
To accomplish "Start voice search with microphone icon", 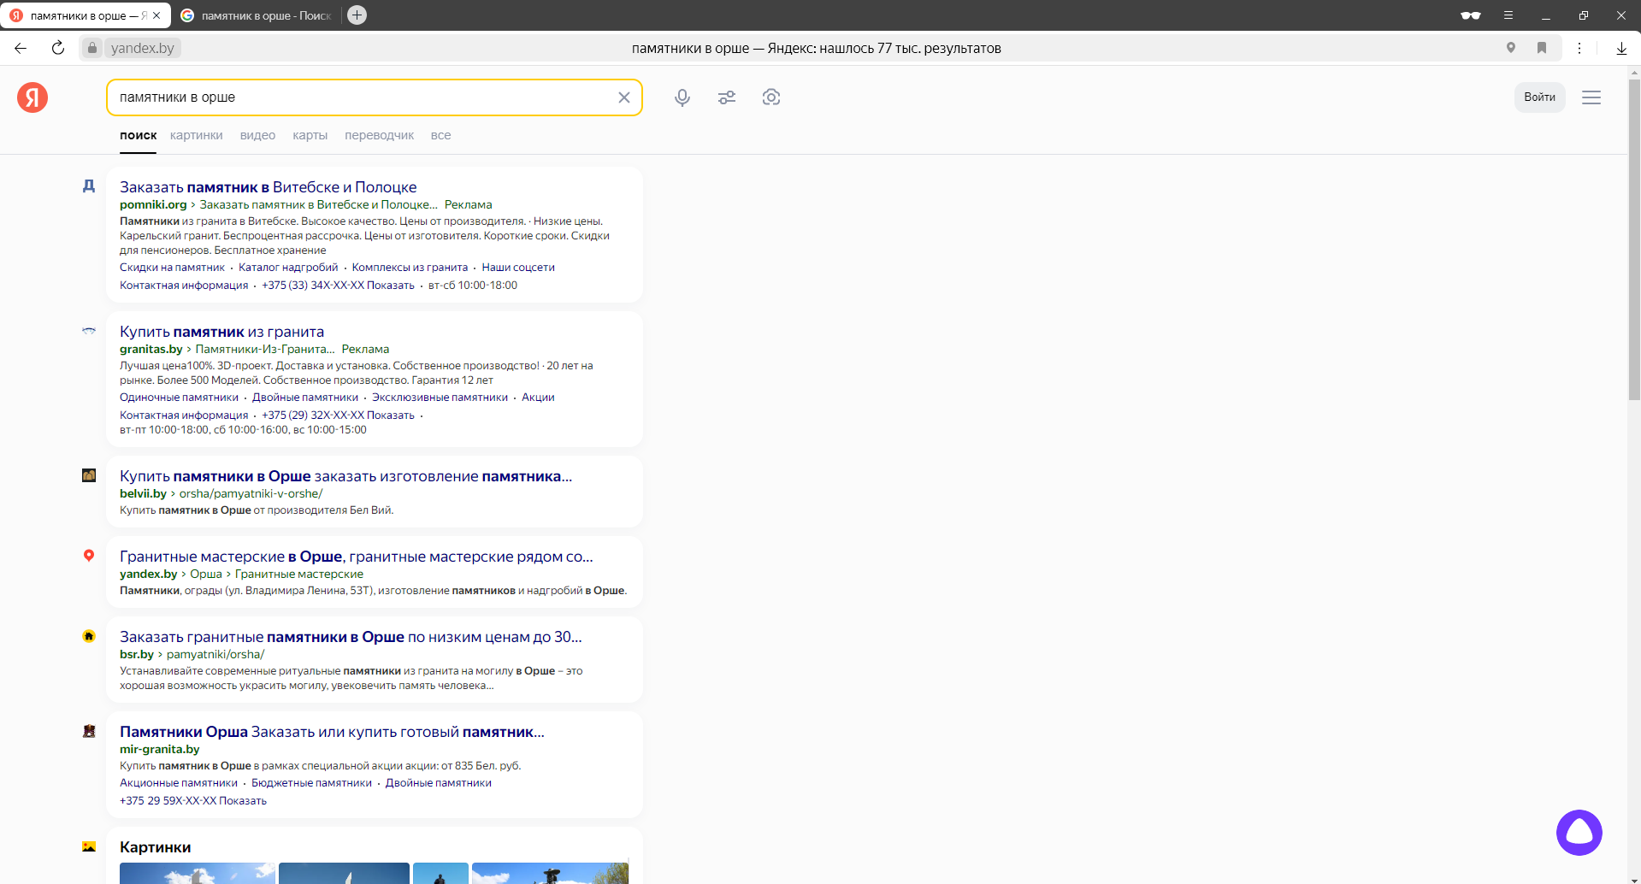I will [x=682, y=97].
